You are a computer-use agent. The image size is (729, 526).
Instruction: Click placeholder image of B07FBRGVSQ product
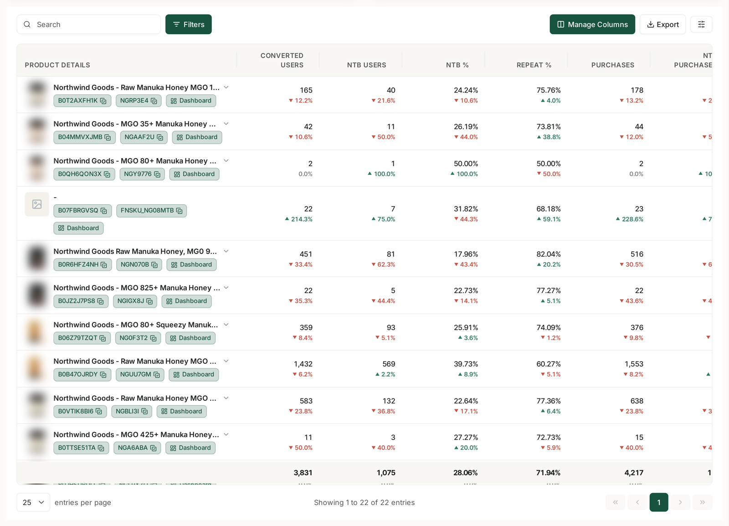[37, 204]
